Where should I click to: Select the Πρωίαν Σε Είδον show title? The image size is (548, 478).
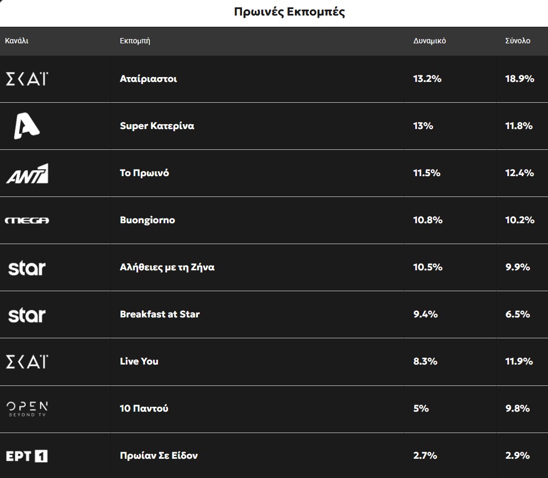pyautogui.click(x=159, y=456)
